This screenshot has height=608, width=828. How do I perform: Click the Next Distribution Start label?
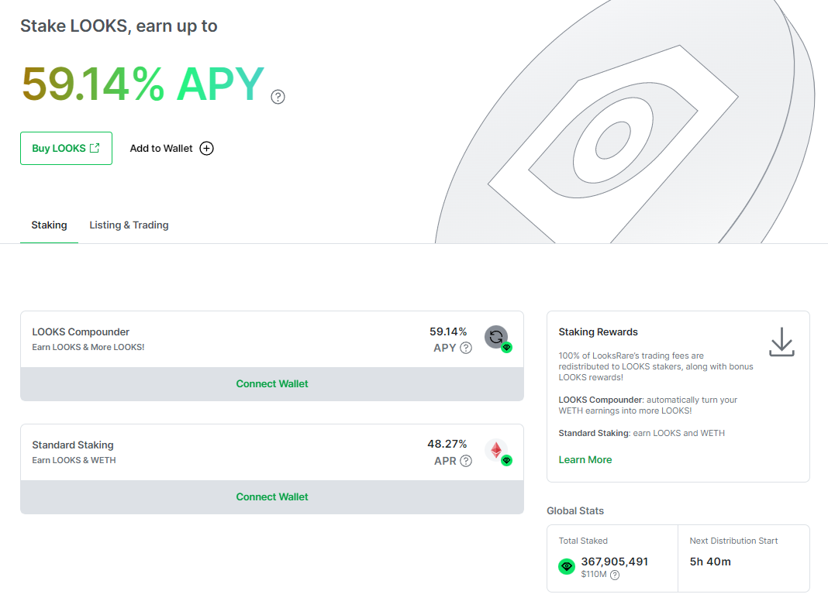coord(733,541)
